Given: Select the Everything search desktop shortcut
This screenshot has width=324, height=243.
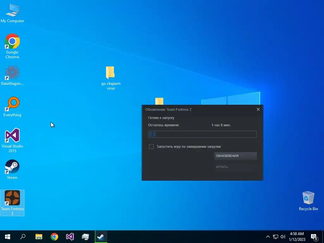Looking at the screenshot, I should (12, 107).
